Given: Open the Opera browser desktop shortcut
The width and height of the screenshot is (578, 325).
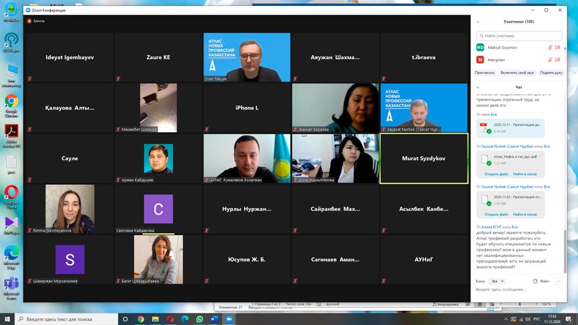Looking at the screenshot, I should tap(12, 197).
